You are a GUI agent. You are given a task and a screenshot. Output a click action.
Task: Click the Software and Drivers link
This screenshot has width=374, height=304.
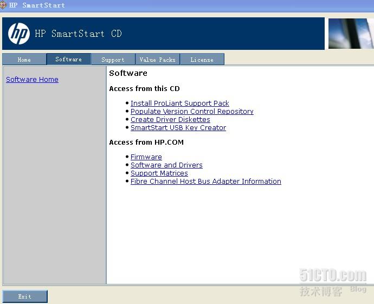[166, 165]
